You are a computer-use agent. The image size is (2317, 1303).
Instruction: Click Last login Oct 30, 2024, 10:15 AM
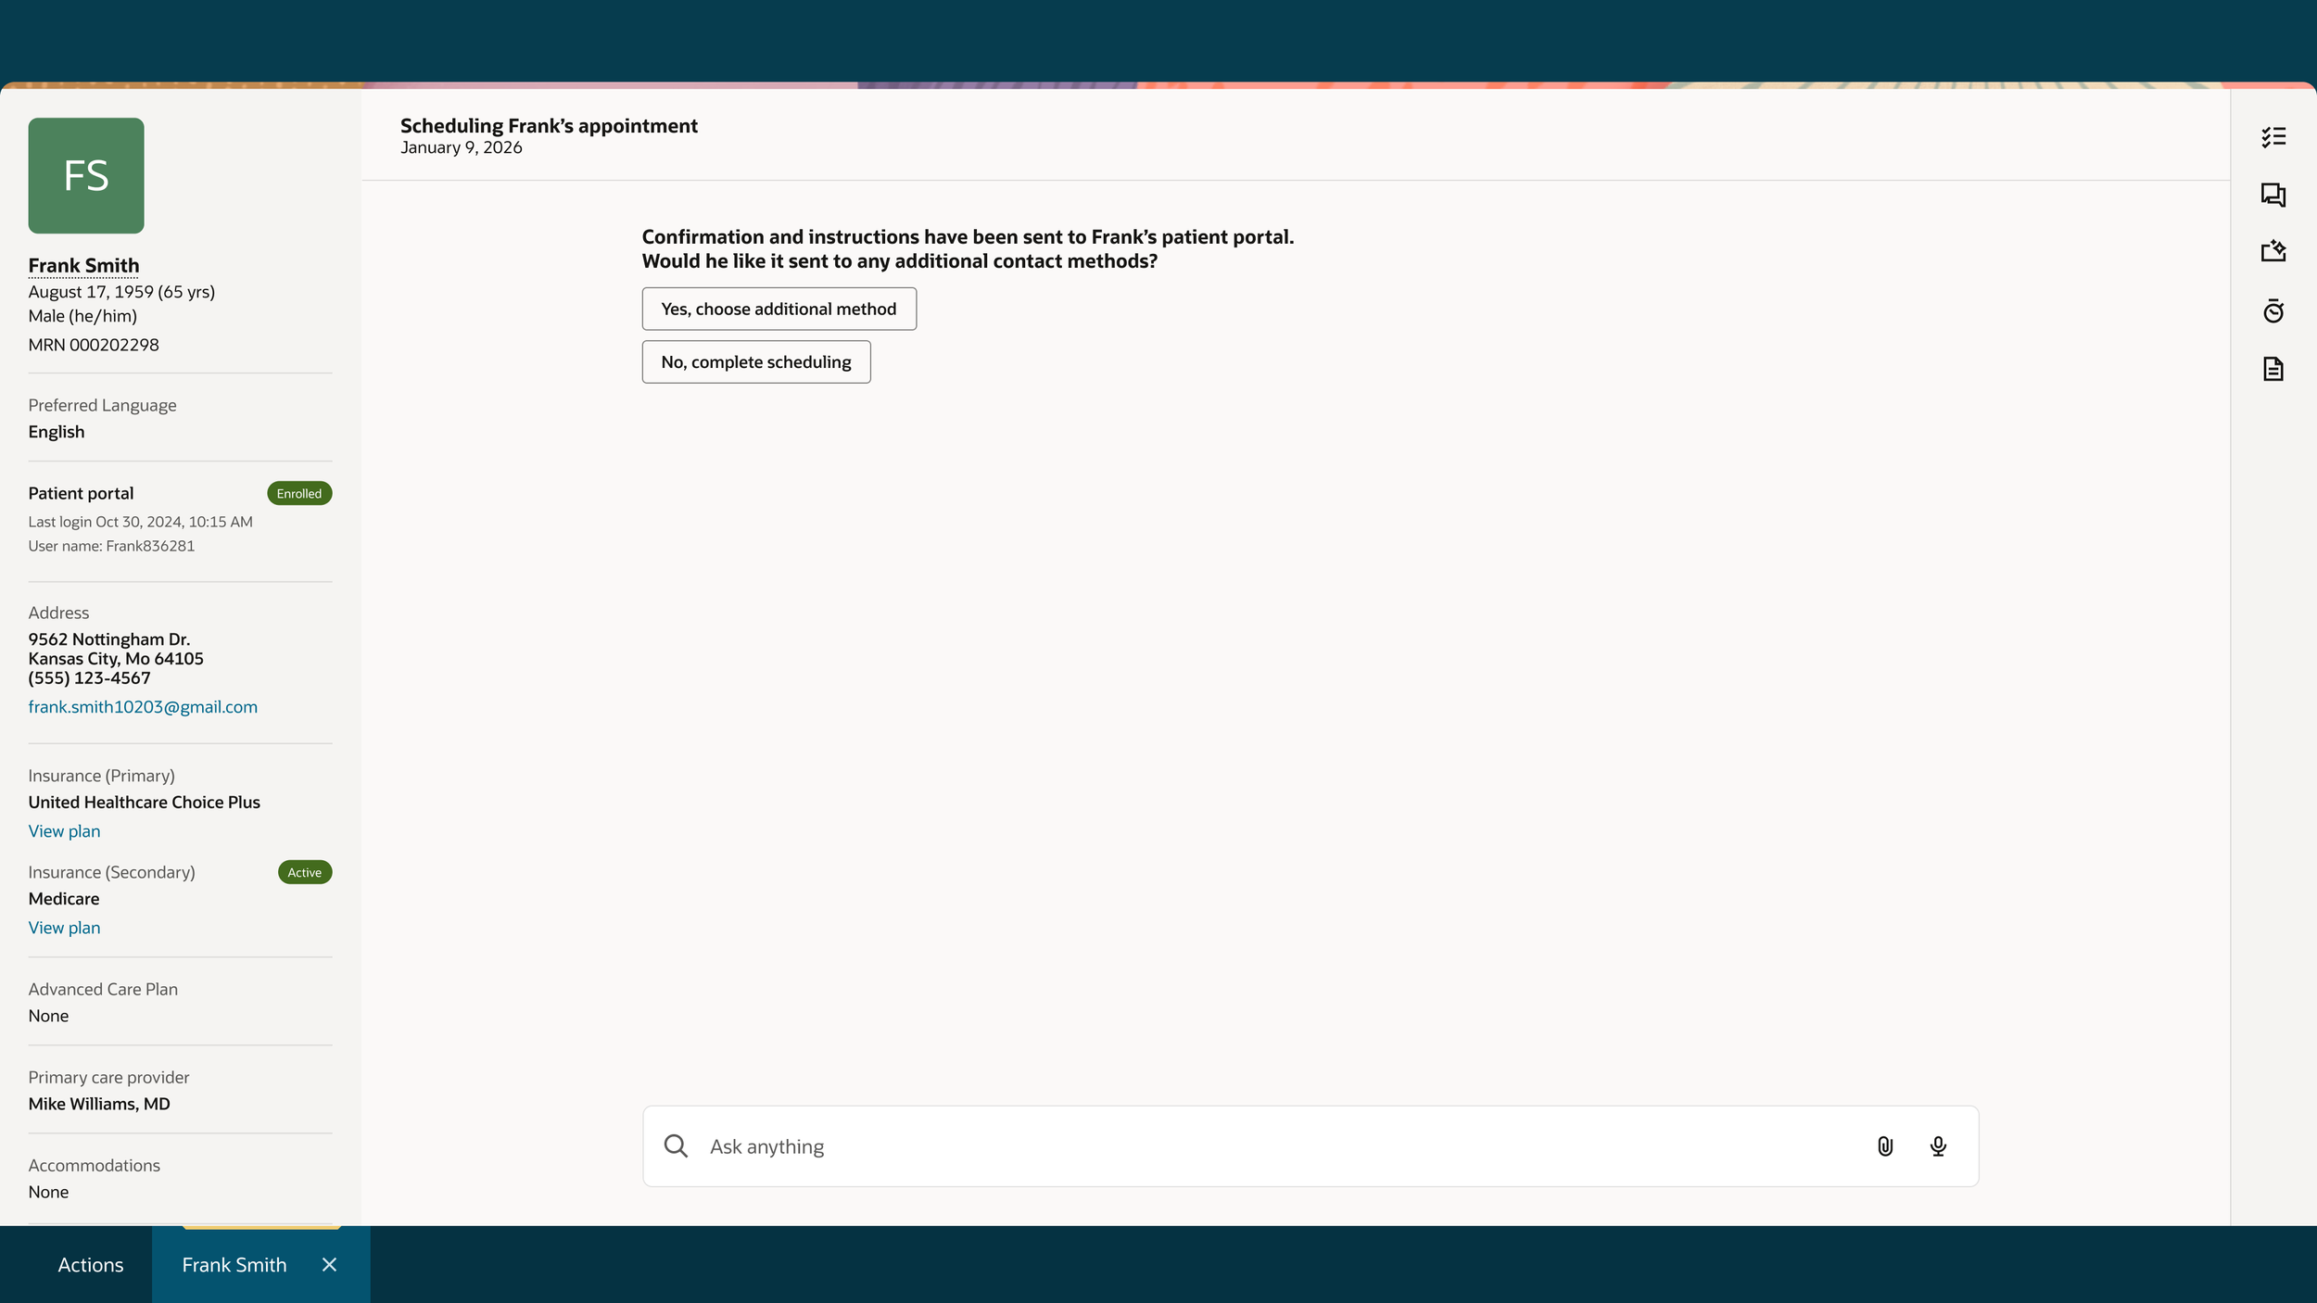point(140,522)
